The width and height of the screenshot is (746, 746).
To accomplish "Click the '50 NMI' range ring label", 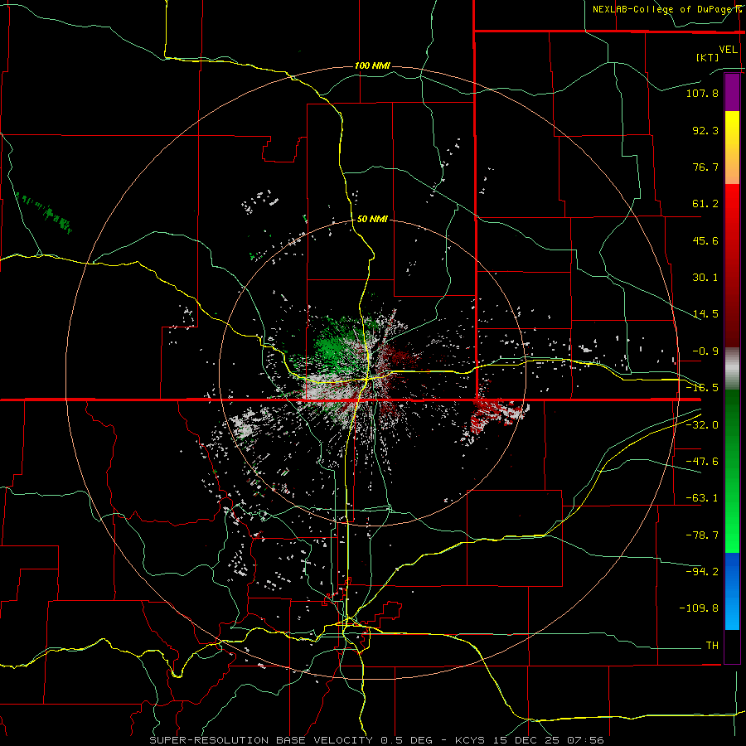I will click(x=372, y=219).
